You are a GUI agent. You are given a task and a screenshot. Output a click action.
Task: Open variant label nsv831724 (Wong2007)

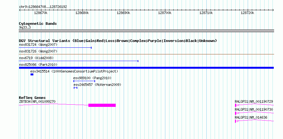point(38,45)
